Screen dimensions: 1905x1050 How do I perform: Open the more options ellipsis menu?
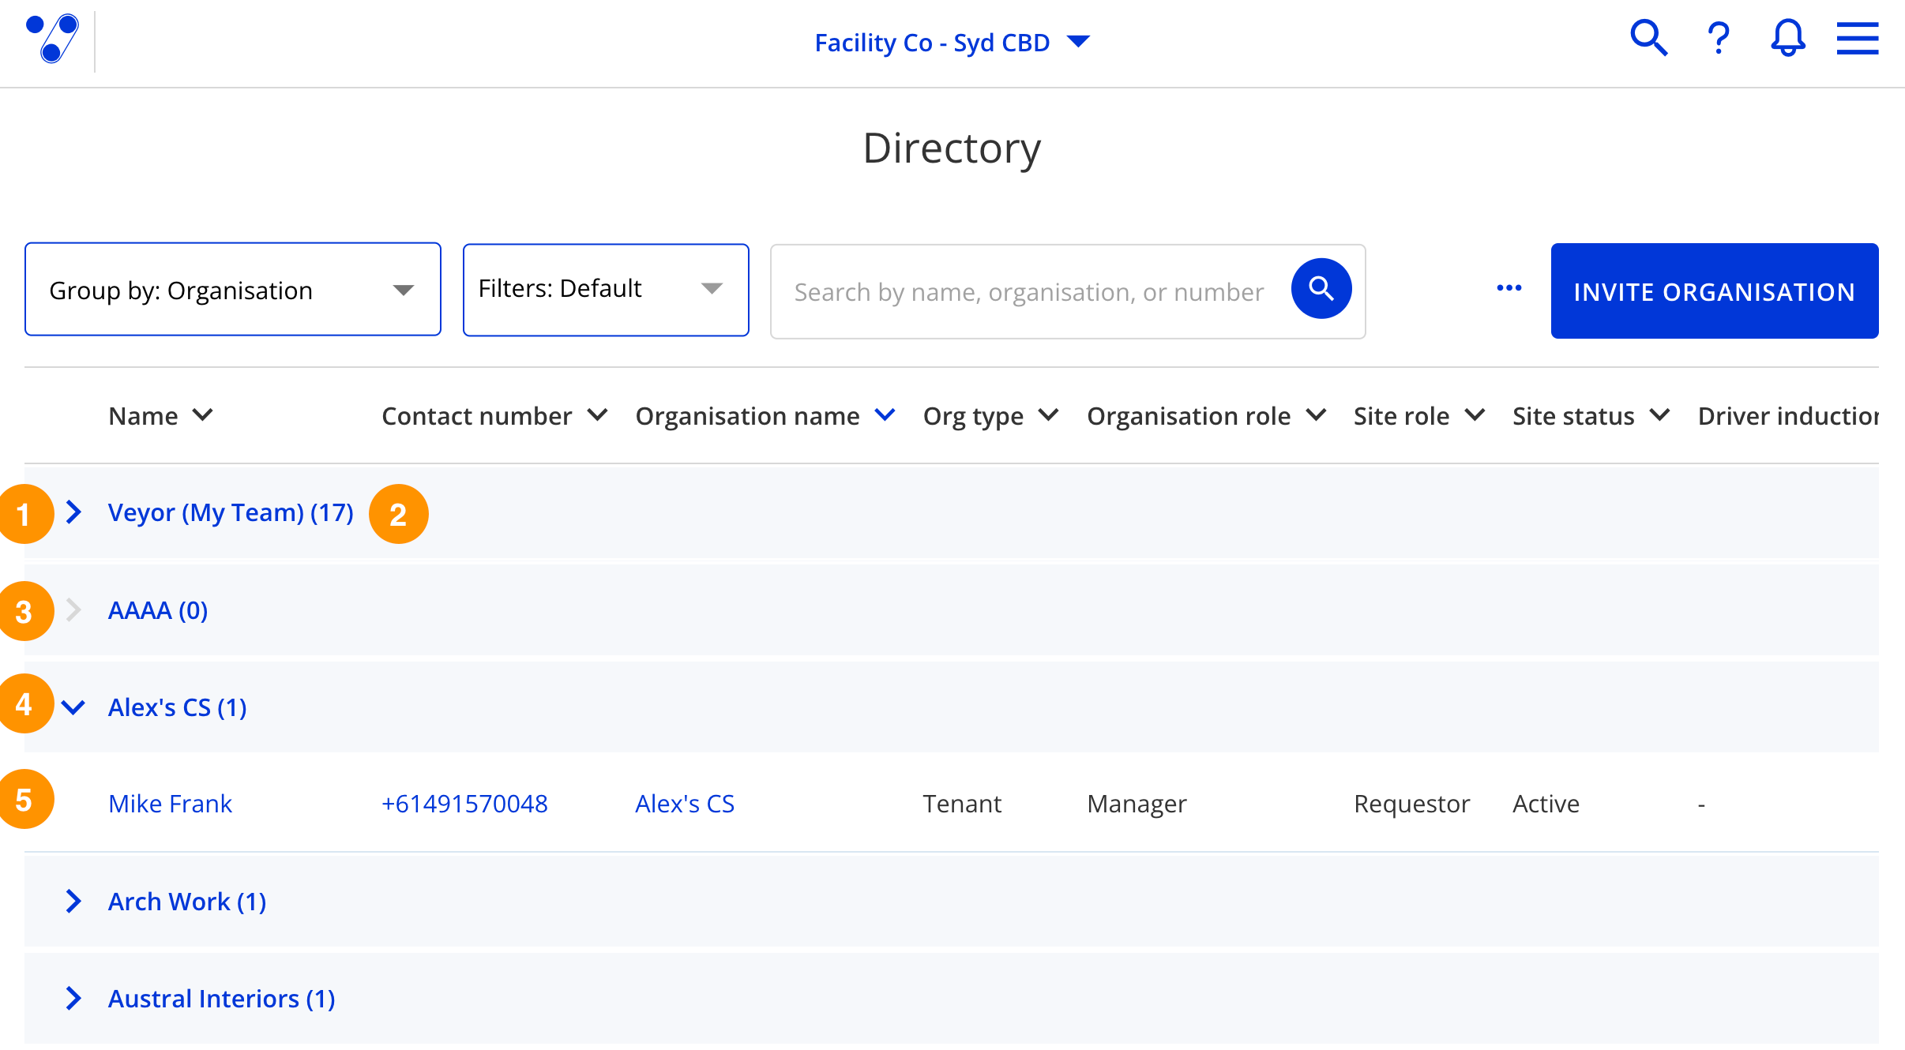[1509, 289]
